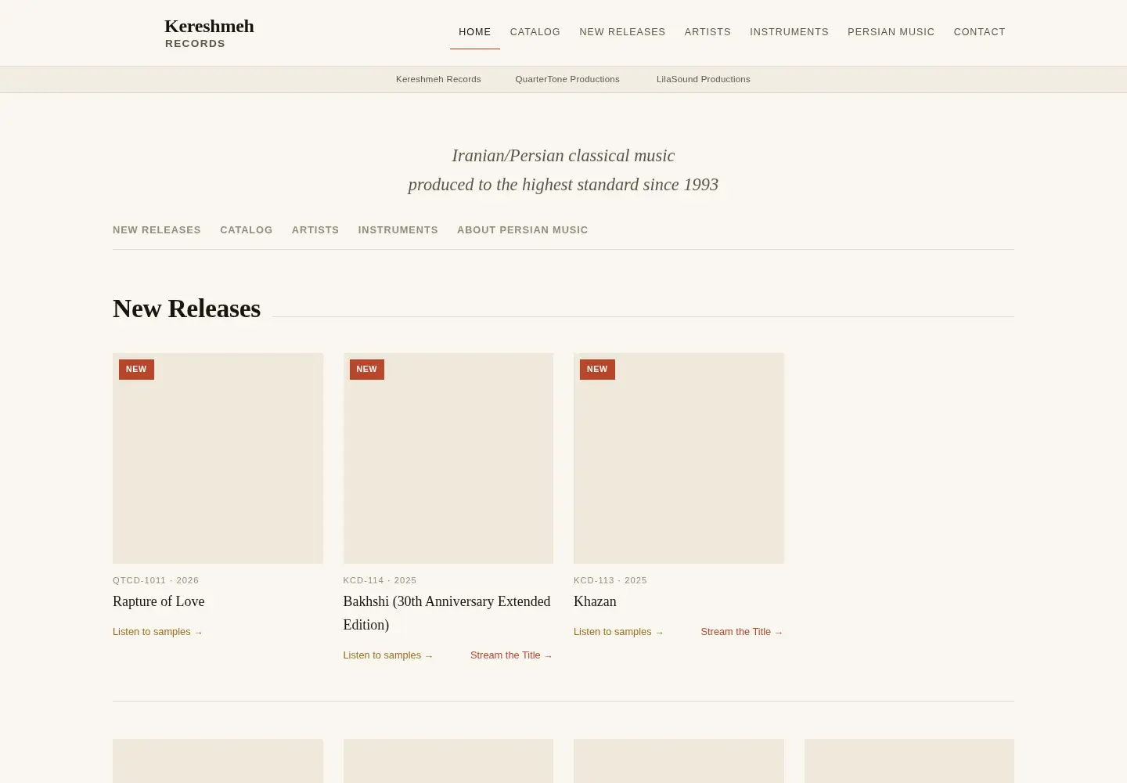The height and width of the screenshot is (783, 1127).
Task: Open the Rapture of Love album cover
Action: tap(218, 458)
